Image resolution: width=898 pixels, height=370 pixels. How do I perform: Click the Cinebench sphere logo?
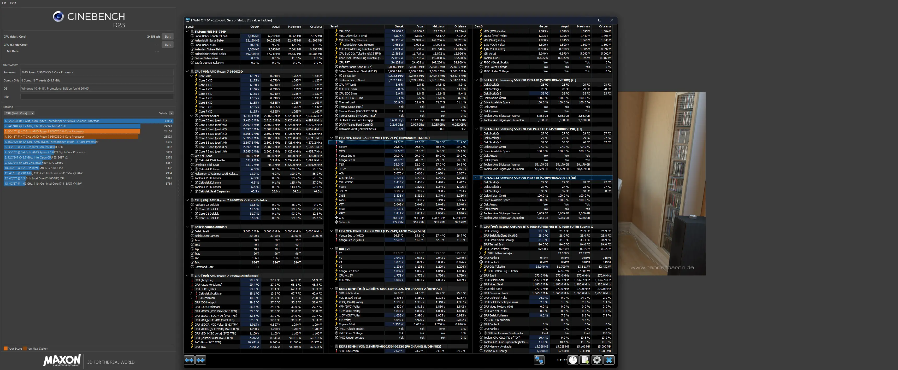click(x=58, y=16)
